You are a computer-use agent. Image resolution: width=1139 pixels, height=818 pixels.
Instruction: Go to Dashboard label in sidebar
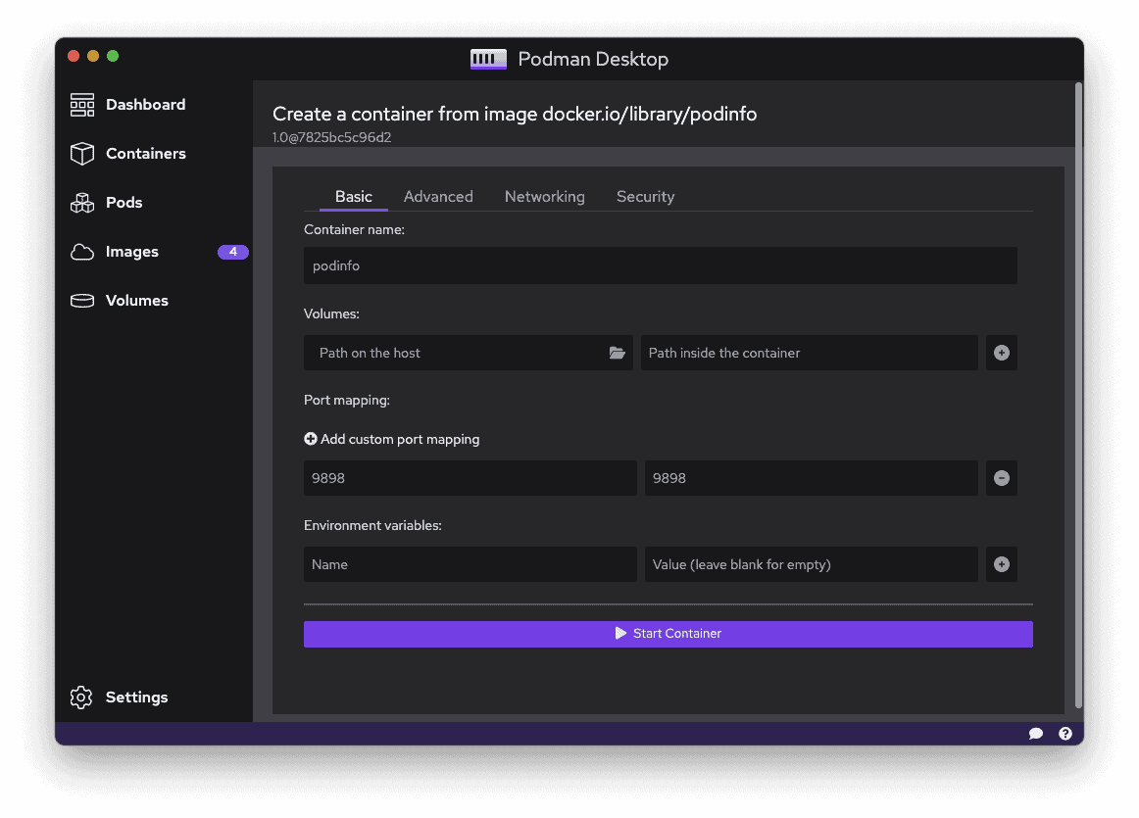145,105
